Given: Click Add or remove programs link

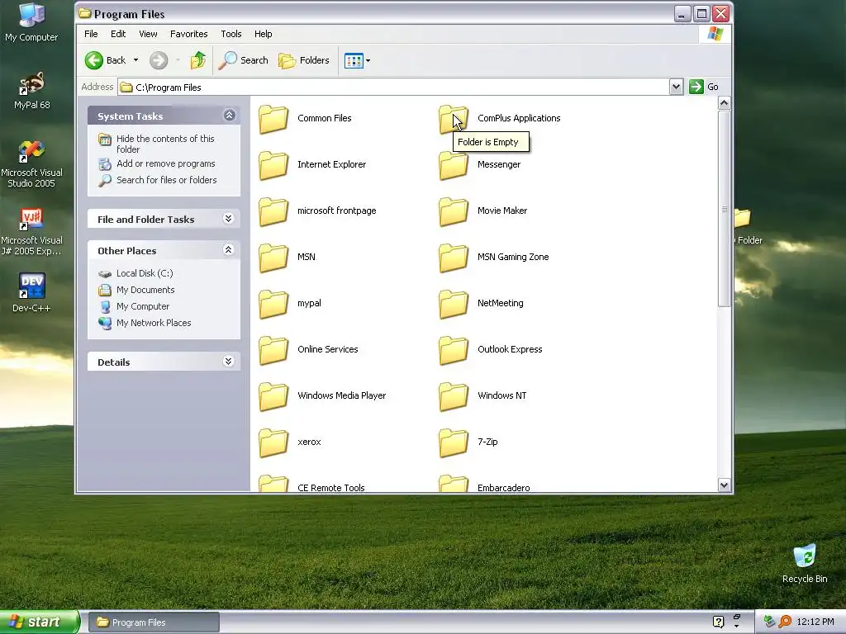Looking at the screenshot, I should (x=165, y=163).
